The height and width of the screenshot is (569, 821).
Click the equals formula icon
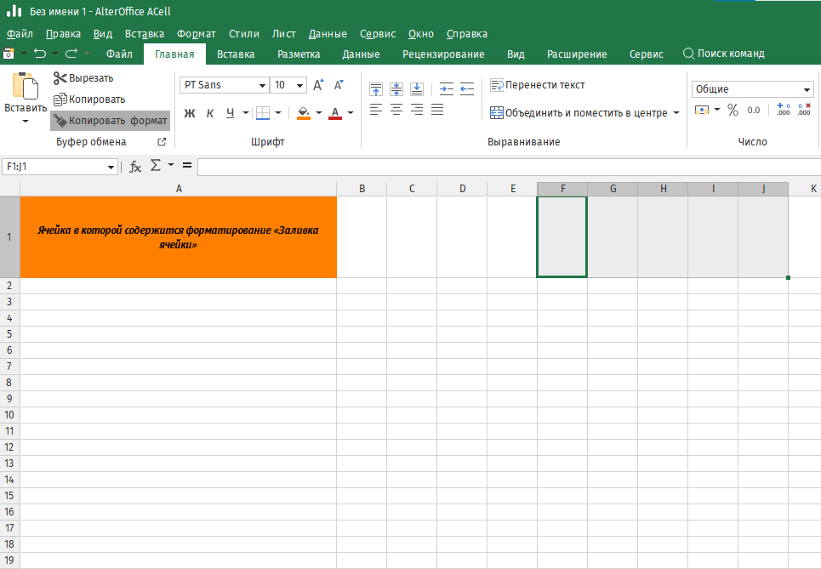coord(187,165)
